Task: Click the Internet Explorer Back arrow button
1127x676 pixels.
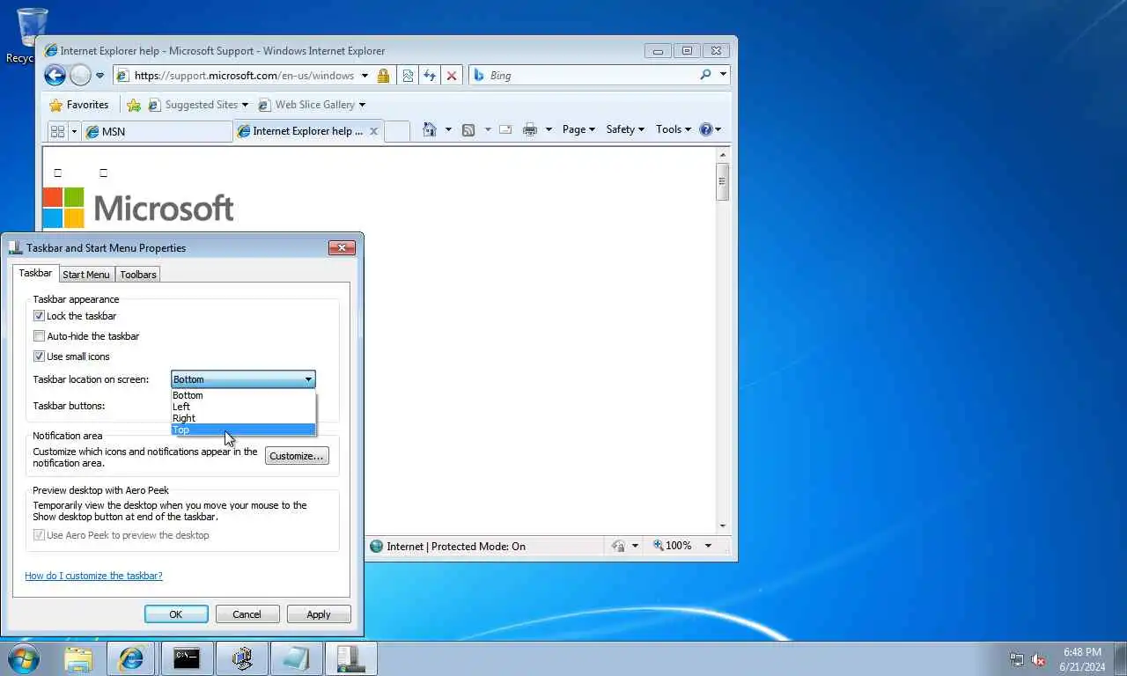Action: tap(55, 76)
